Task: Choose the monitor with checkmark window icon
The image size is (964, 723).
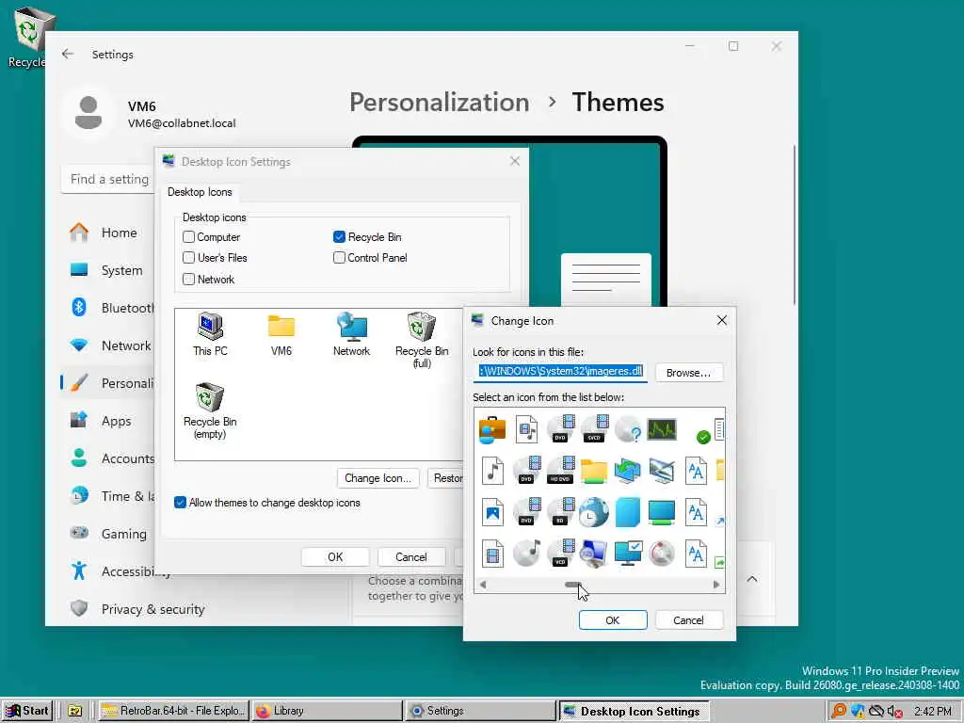Action: [x=628, y=554]
